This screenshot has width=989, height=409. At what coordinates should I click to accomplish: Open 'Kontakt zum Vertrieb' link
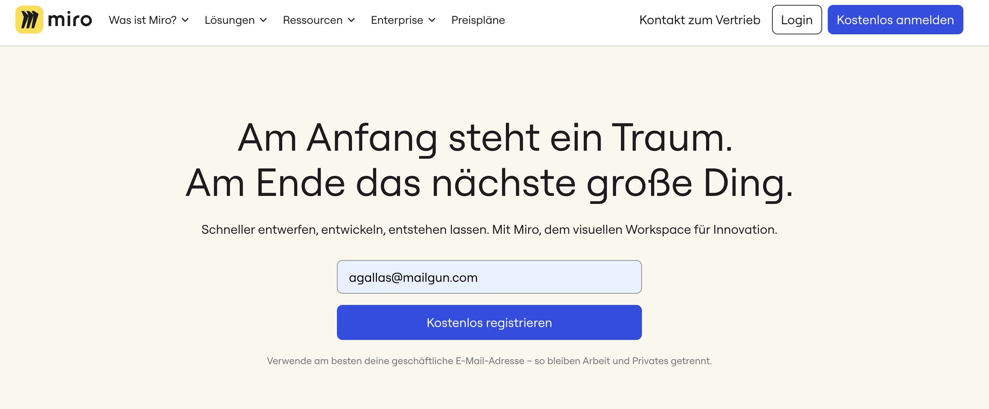(699, 20)
